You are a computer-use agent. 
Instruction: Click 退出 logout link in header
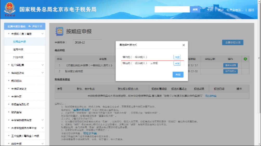point(251,10)
